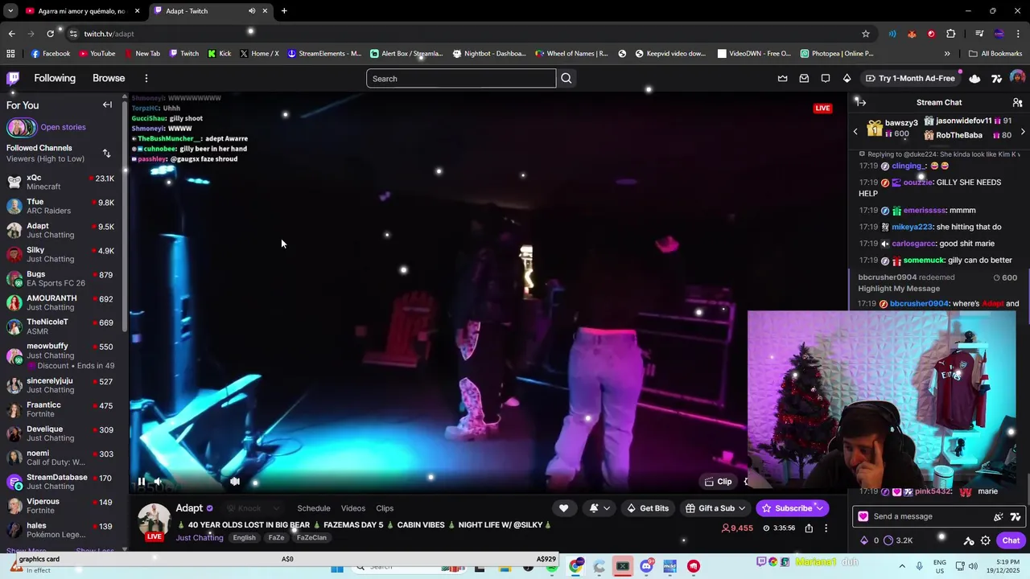Viewport: 1030px width, 579px height.
Task: Open the user profile avatar menu
Action: click(1017, 78)
